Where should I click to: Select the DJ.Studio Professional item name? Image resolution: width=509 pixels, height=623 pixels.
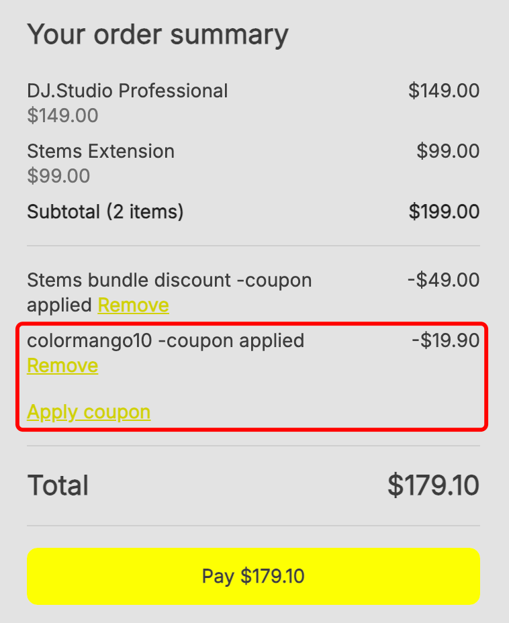coord(128,91)
